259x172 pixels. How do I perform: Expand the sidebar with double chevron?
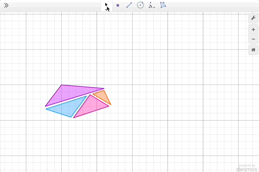[x=6, y=5]
